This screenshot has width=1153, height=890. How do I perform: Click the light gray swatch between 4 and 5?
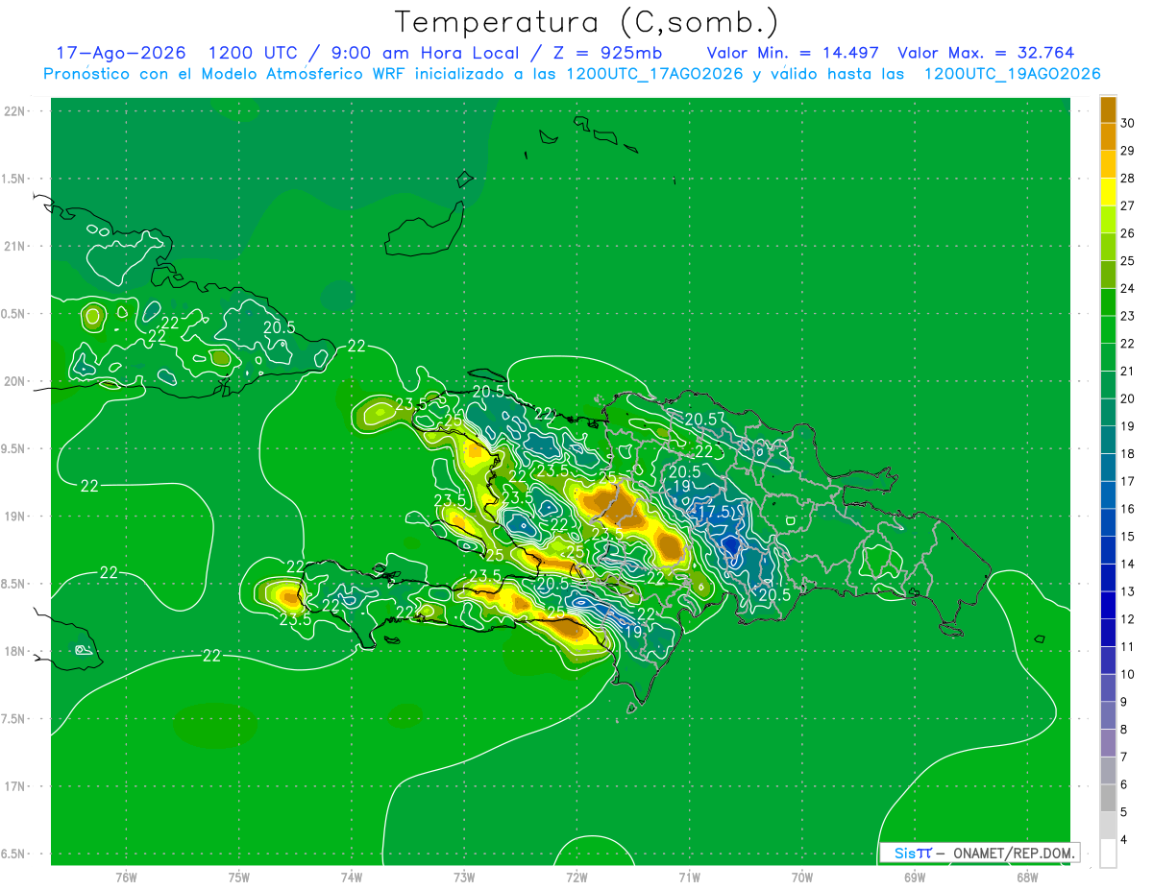(x=1108, y=826)
